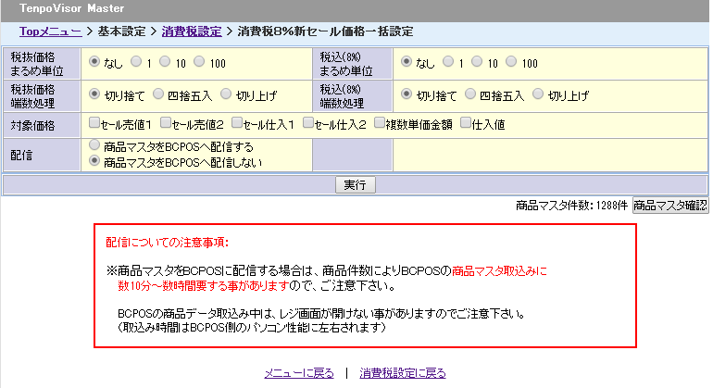
Task: Choose 四捨五入 for 税込(8%) 端数処理
Action: coord(470,94)
